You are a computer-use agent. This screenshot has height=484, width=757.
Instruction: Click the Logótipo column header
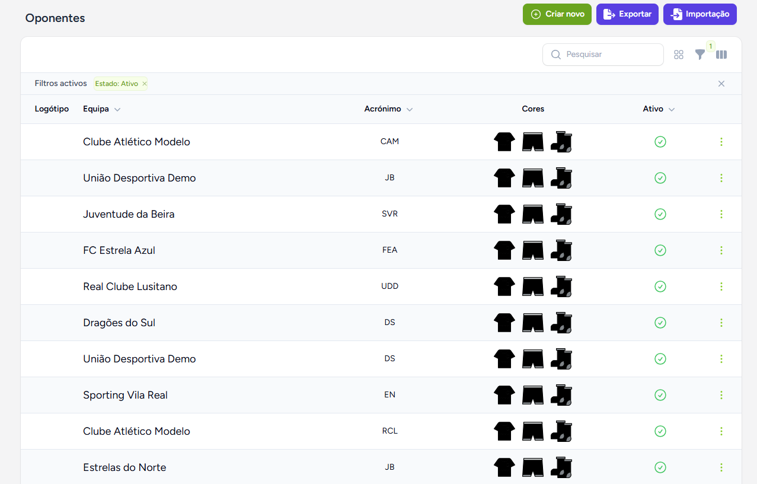52,109
